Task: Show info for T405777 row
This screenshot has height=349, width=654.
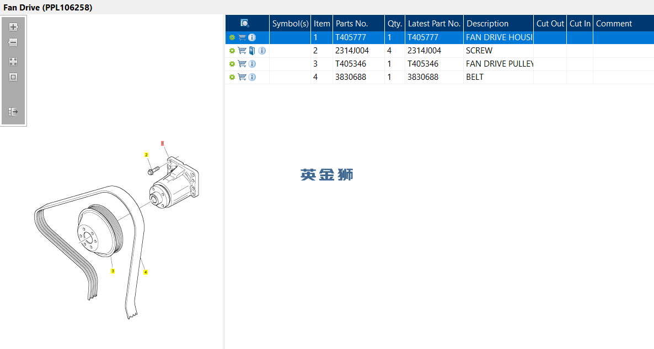Action: 252,37
